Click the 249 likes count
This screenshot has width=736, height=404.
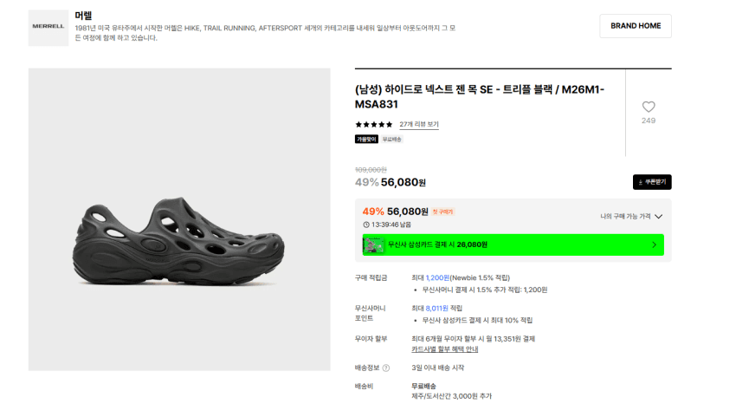[x=649, y=121]
